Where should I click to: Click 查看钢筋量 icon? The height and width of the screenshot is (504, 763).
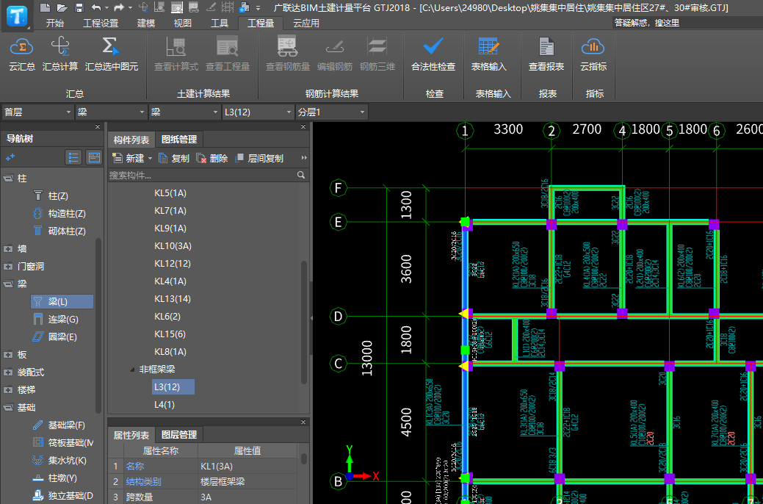288,47
